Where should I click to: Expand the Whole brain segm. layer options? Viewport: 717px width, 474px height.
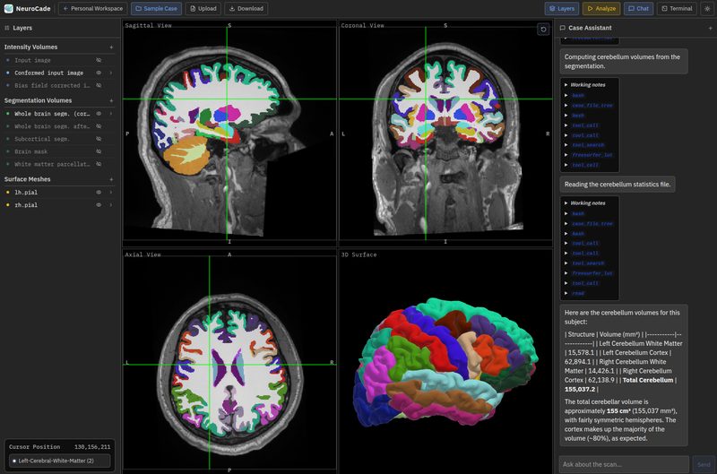pos(110,114)
